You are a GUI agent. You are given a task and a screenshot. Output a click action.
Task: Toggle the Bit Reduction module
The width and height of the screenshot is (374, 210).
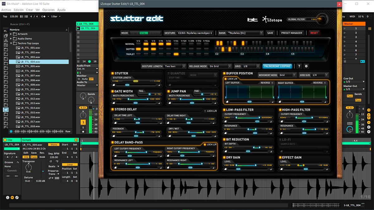224,140
